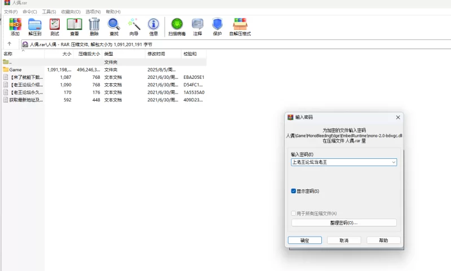Close the Enter Password dialog
Screen dimensions: 451x271
[x=398, y=117]
